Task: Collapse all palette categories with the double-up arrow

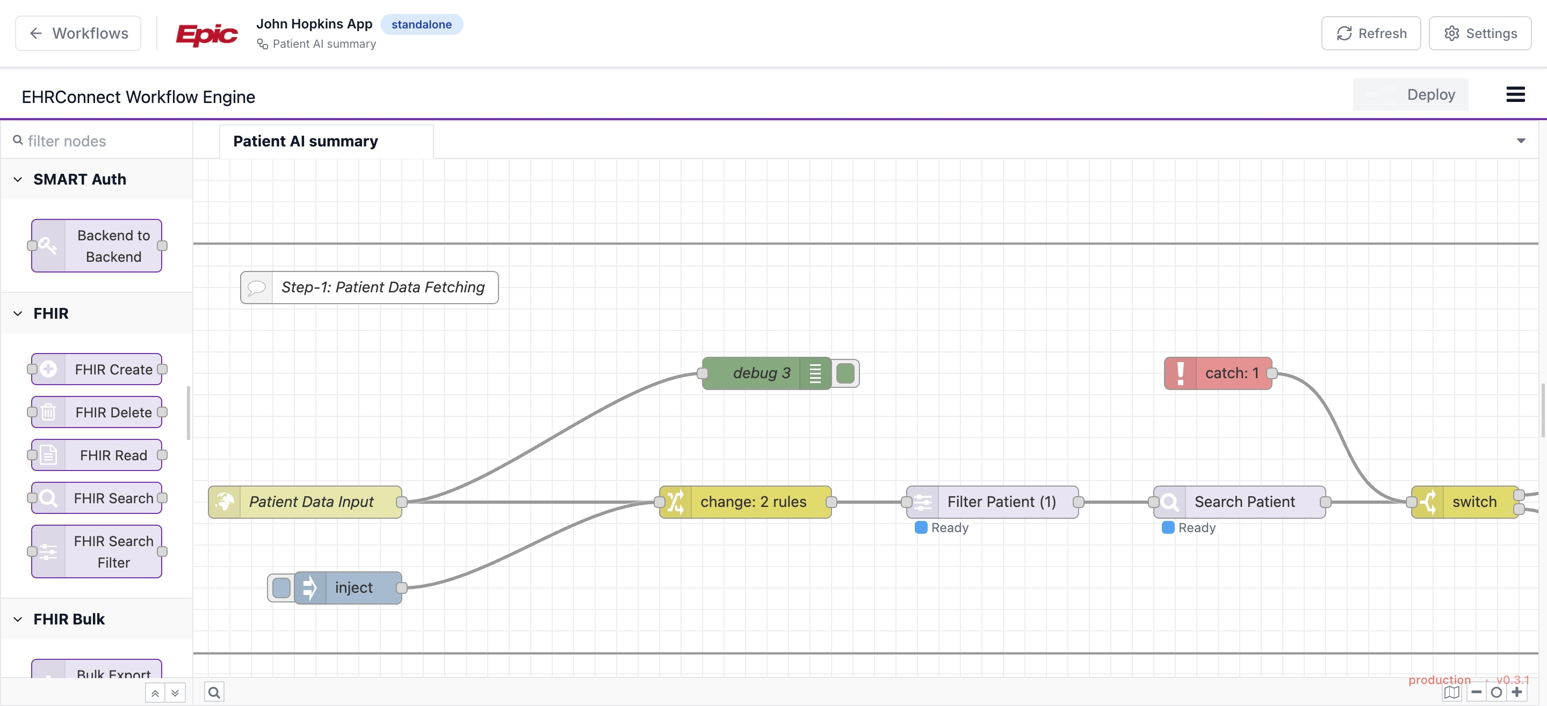Action: coord(155,693)
